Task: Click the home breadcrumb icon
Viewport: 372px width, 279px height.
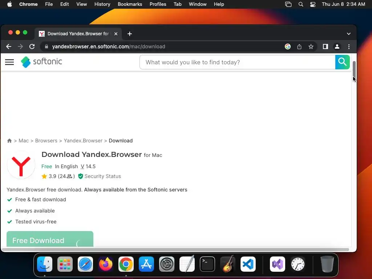Action: tap(9, 141)
